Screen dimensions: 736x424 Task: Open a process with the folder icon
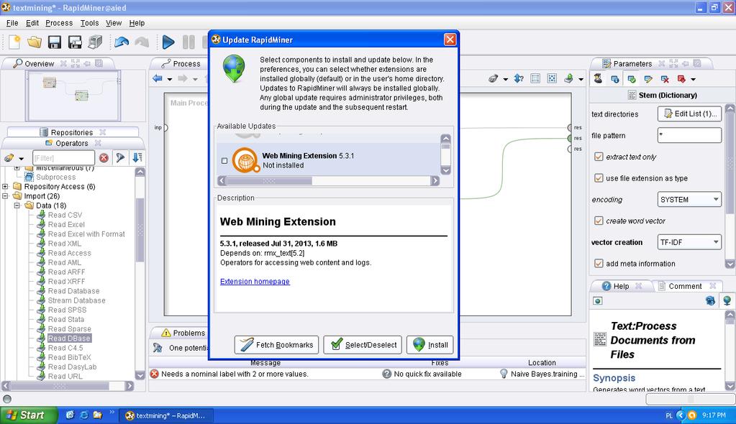35,42
